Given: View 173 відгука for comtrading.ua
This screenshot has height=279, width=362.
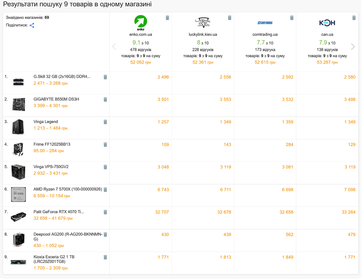Looking at the screenshot, I should pos(265,50).
